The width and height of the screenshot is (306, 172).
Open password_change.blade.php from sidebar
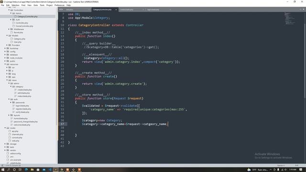(x=25, y=122)
